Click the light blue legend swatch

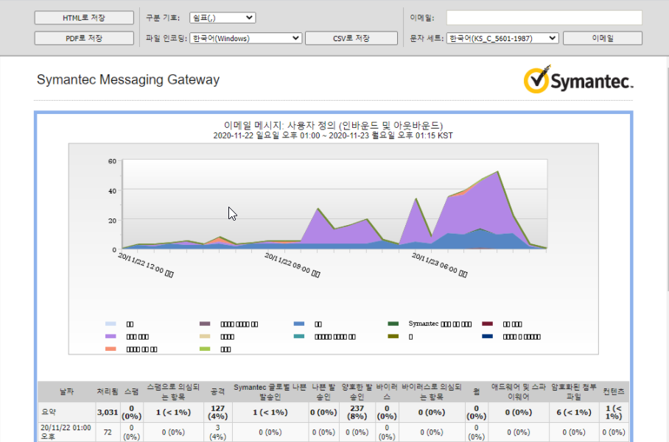tap(111, 324)
